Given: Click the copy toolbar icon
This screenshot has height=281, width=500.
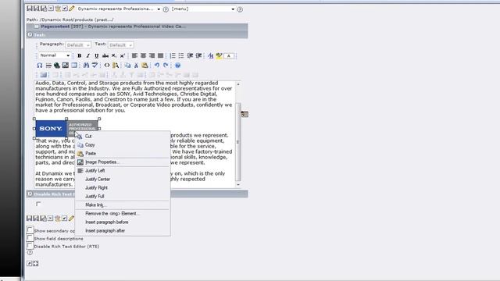Looking at the screenshot, I should [127, 66].
